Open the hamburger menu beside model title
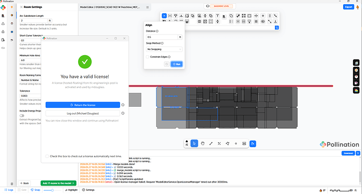 click(x=147, y=7)
